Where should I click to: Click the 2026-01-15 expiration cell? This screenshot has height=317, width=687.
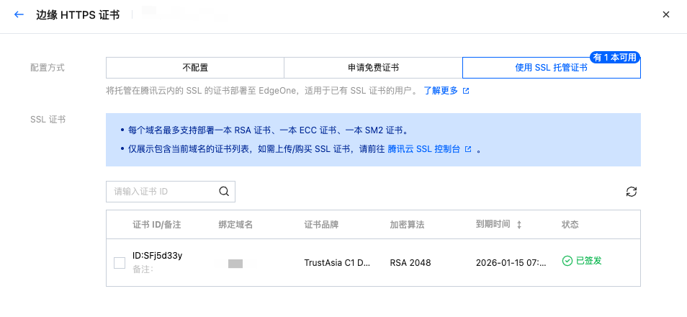[x=510, y=262]
